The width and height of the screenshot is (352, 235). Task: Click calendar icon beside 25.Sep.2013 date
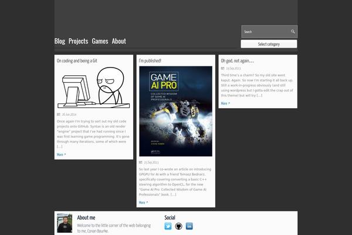click(141, 162)
